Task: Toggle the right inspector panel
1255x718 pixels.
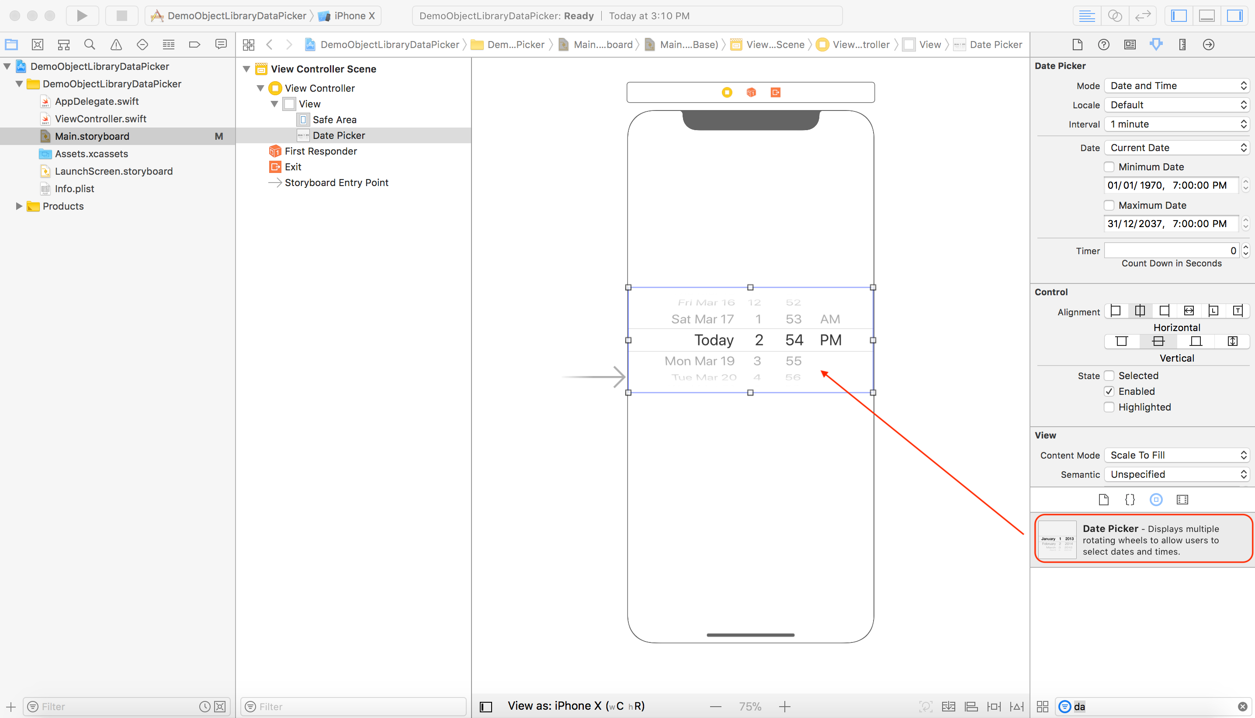Action: (x=1234, y=15)
